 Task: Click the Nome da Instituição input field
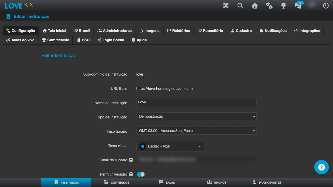point(196,102)
